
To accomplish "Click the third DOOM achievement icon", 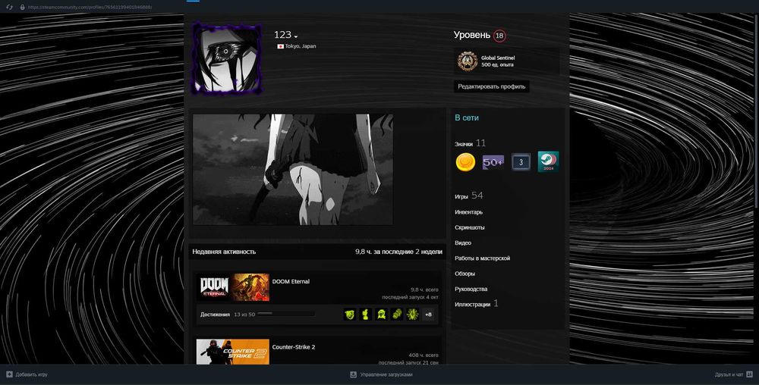I will (x=381, y=315).
